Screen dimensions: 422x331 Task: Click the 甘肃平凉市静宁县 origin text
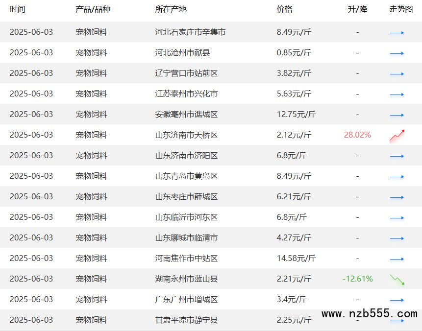(x=186, y=320)
